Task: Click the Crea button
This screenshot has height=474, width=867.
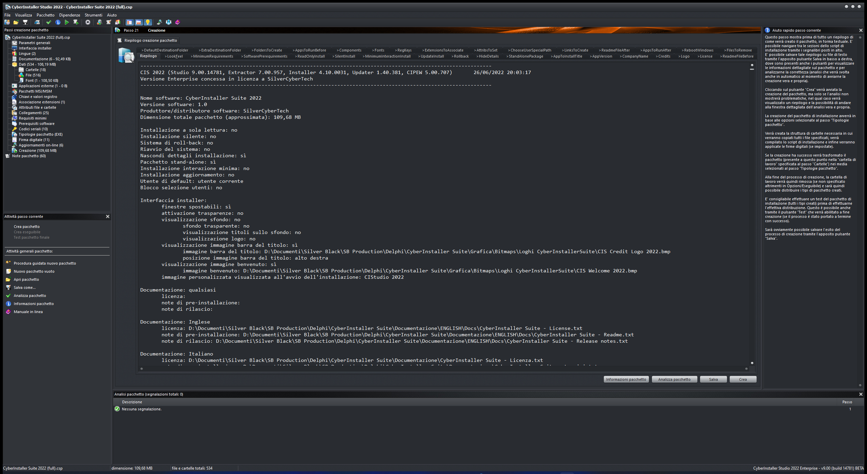Action: 743,379
